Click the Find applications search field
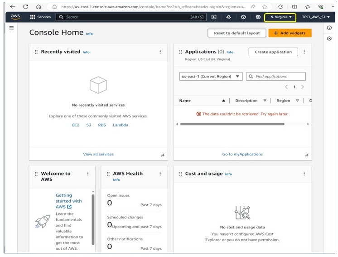 [276, 76]
